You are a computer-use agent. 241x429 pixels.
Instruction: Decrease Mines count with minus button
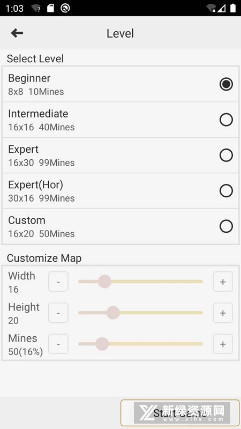pyautogui.click(x=58, y=344)
